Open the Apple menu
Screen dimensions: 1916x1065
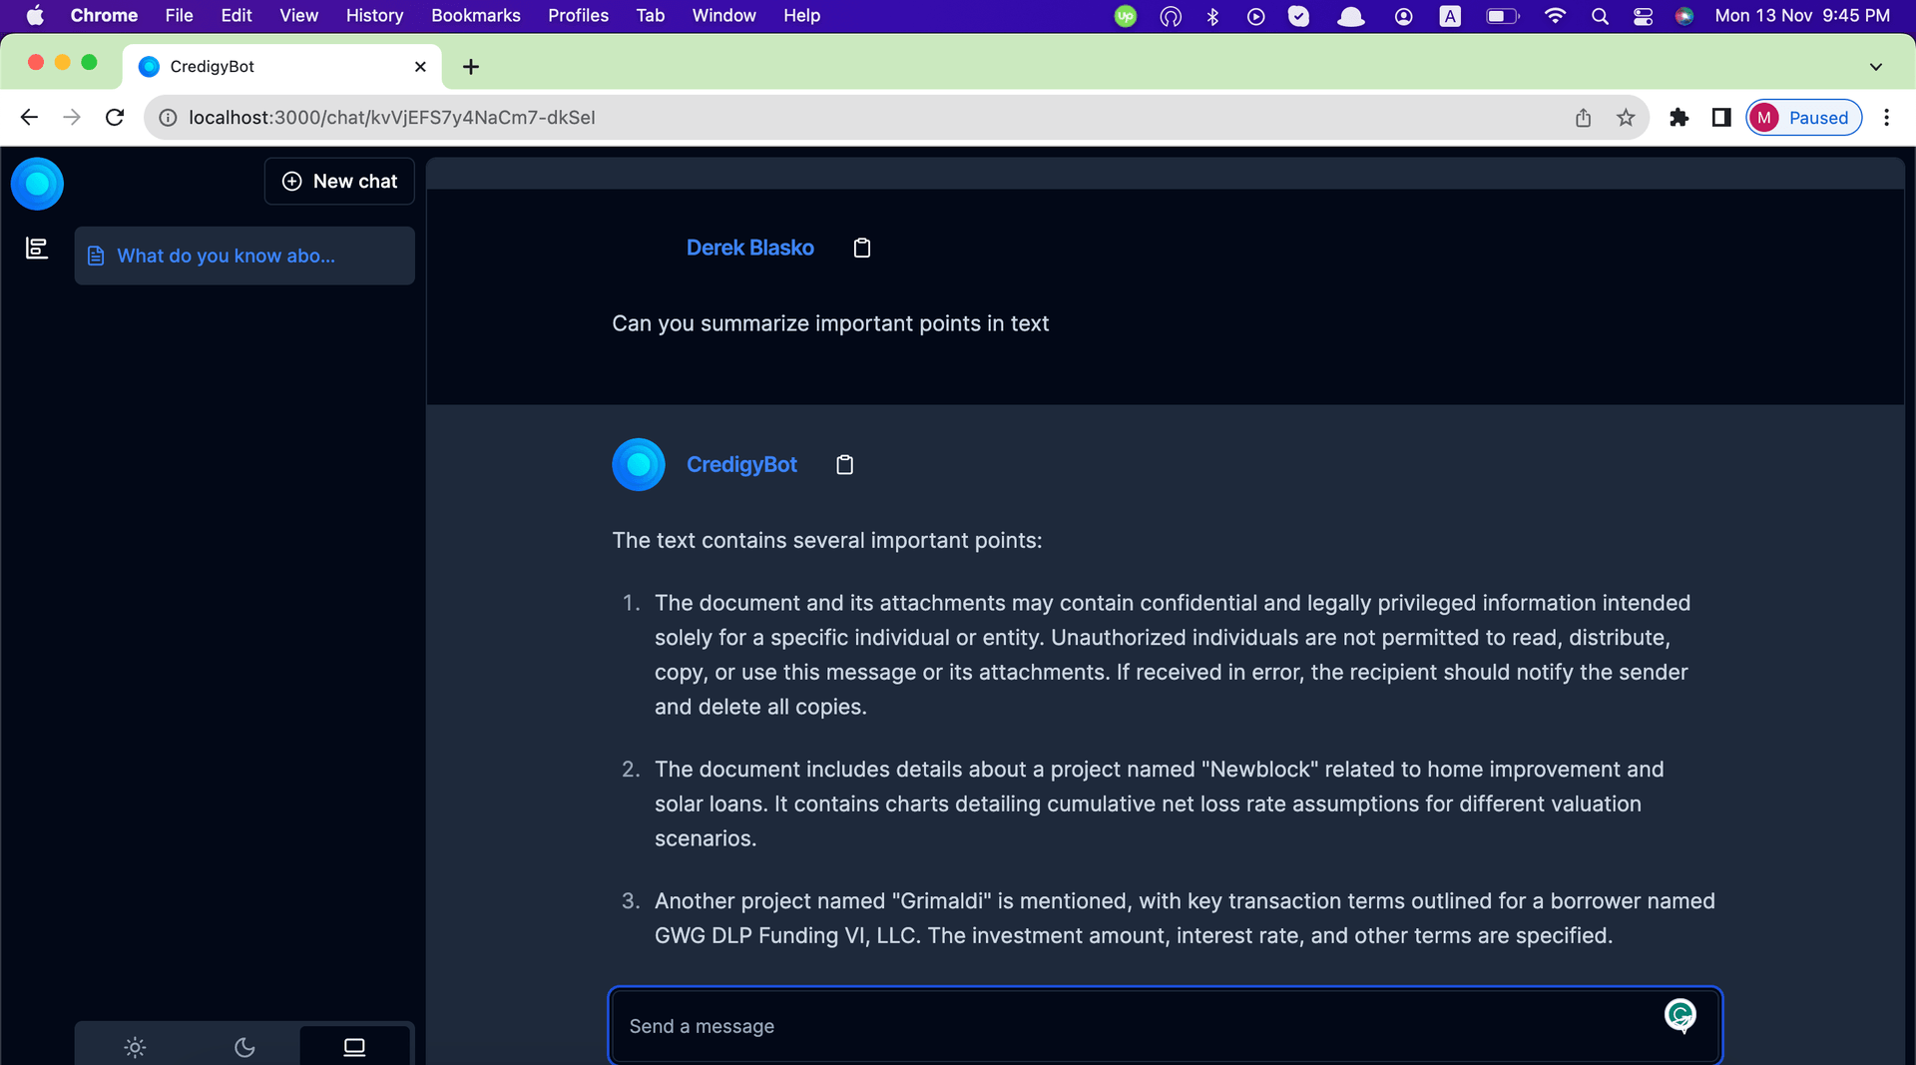pos(34,16)
